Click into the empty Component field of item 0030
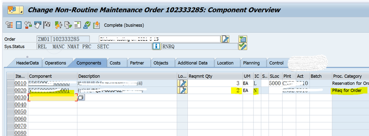 click(x=53, y=98)
